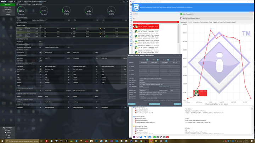Viewport: 255px width, 143px height.
Task: Open File Explorer from the taskbar
Action: tap(156, 141)
